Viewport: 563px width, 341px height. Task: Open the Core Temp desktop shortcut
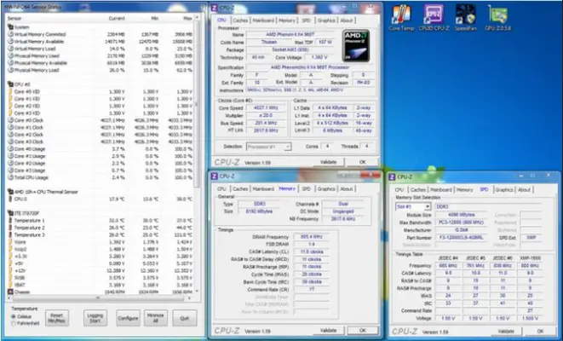[x=401, y=17]
